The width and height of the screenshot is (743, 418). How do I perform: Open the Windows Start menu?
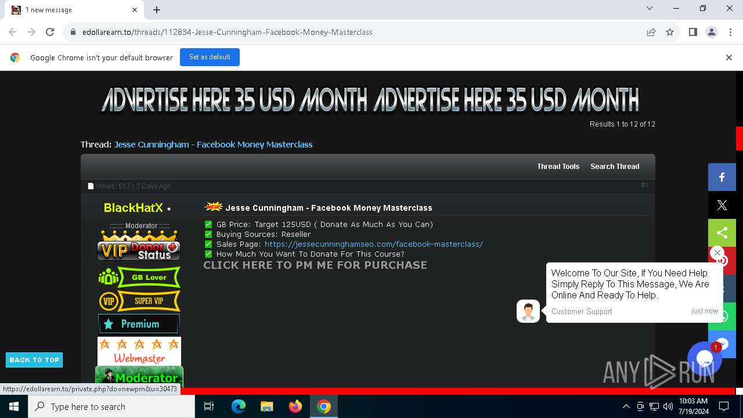[14, 406]
